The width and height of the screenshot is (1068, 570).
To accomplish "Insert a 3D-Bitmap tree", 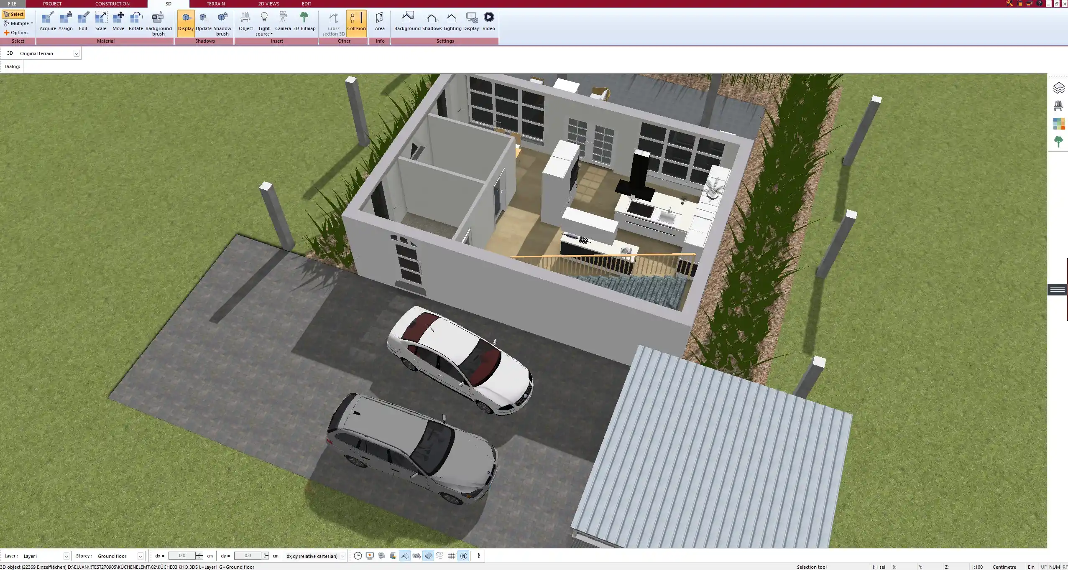I will [304, 22].
